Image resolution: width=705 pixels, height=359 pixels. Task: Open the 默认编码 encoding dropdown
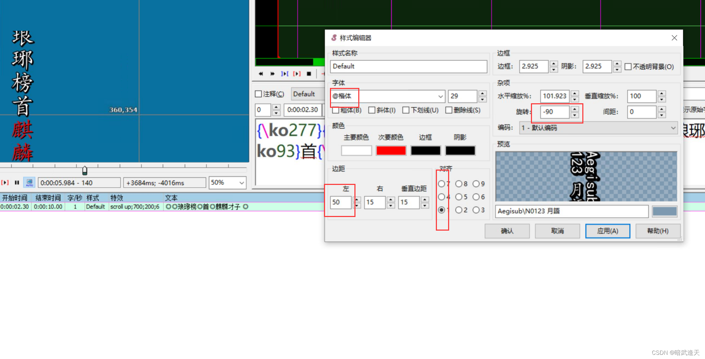click(x=674, y=128)
